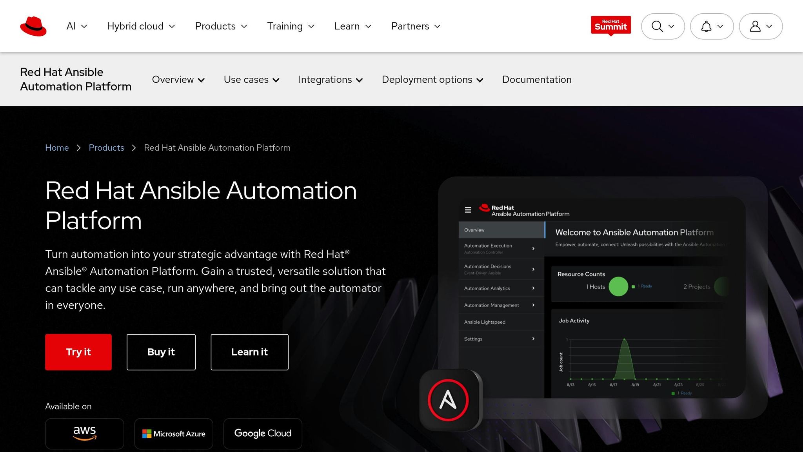Open the search magnifier dropdown

pyautogui.click(x=663, y=26)
